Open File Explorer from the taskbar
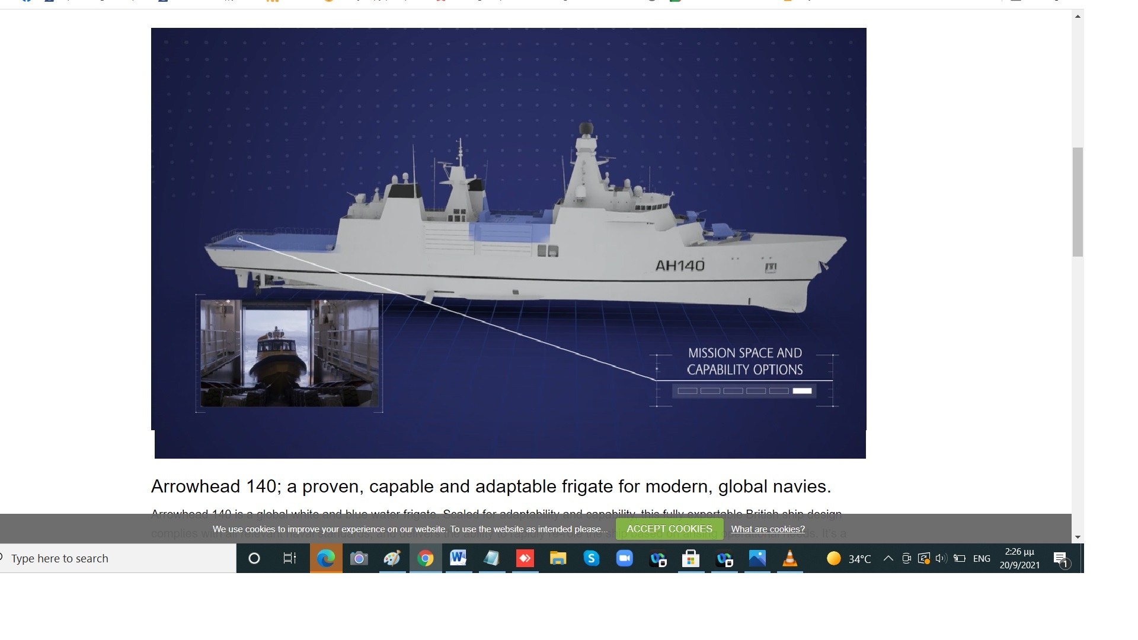1138x640 pixels. pyautogui.click(x=558, y=558)
